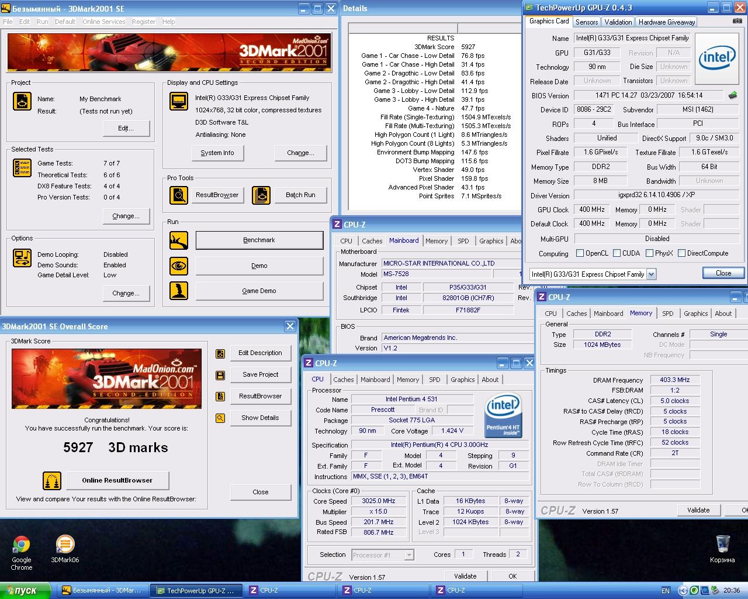Open the Online Services menu
Screen dimensions: 748x599
[x=103, y=22]
